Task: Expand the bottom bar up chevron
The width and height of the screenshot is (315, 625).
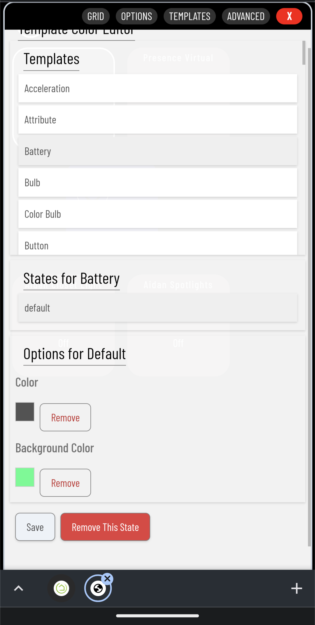Action: [x=19, y=588]
